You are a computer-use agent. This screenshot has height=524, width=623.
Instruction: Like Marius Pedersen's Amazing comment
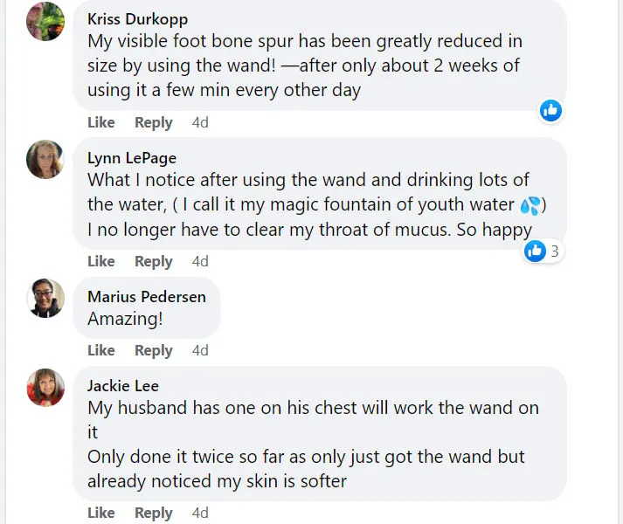pyautogui.click(x=101, y=350)
